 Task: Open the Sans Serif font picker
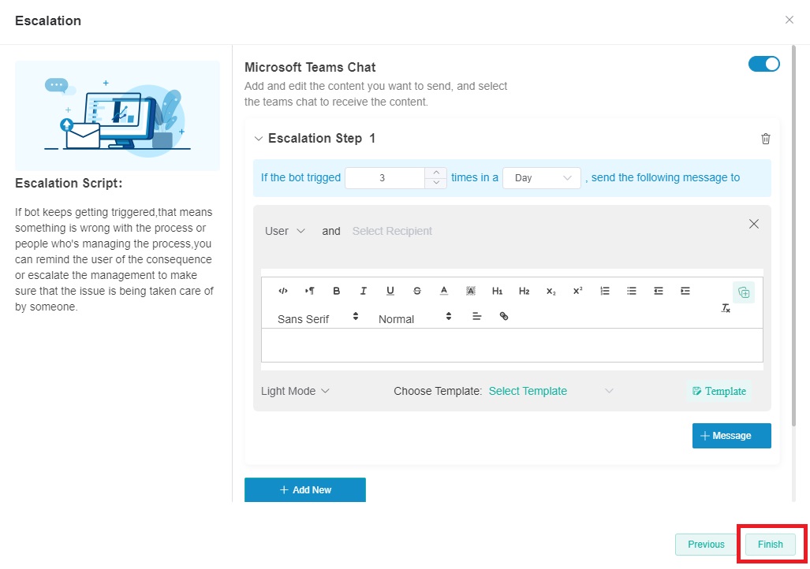pos(318,318)
